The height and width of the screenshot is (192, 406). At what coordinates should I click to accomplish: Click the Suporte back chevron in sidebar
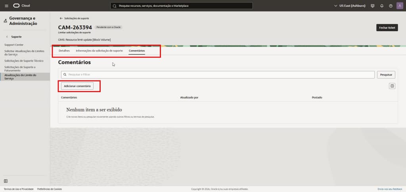tap(7, 37)
